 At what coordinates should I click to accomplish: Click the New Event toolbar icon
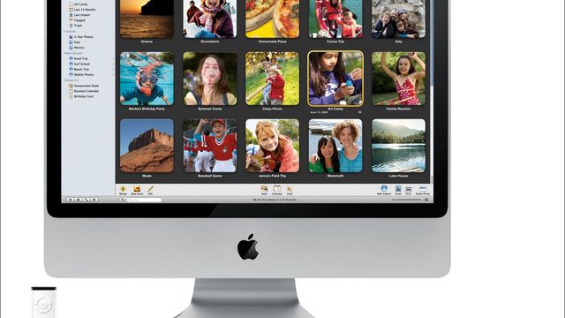137,190
